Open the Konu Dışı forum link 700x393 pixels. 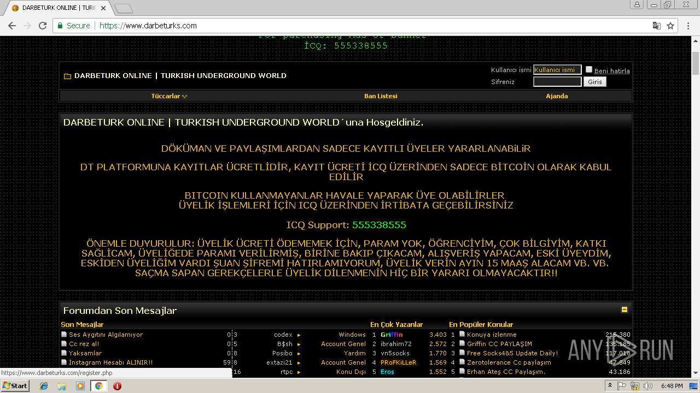click(351, 372)
